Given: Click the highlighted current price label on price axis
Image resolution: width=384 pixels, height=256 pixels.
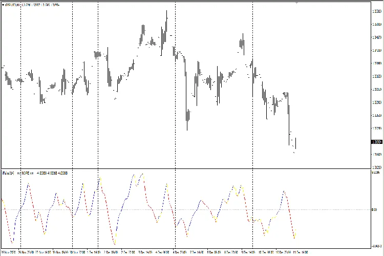Looking at the screenshot, I should pos(376,142).
